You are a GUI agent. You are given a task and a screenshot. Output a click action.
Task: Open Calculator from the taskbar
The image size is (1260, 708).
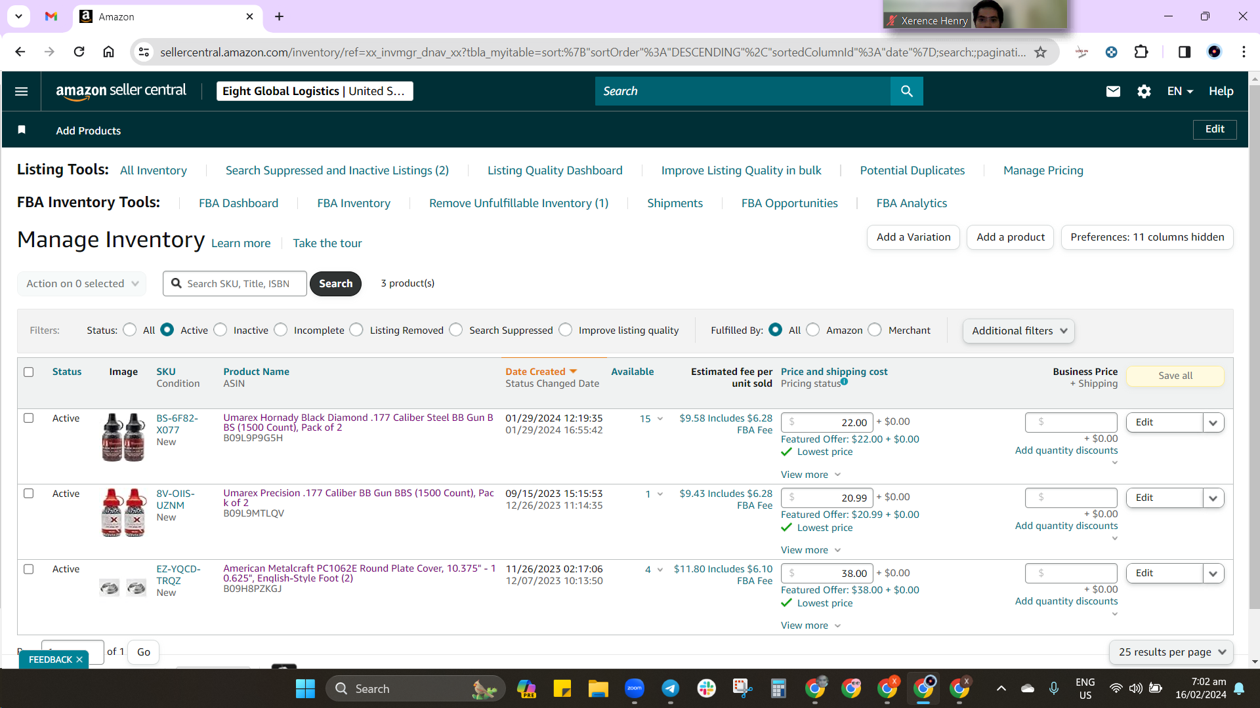pos(778,688)
